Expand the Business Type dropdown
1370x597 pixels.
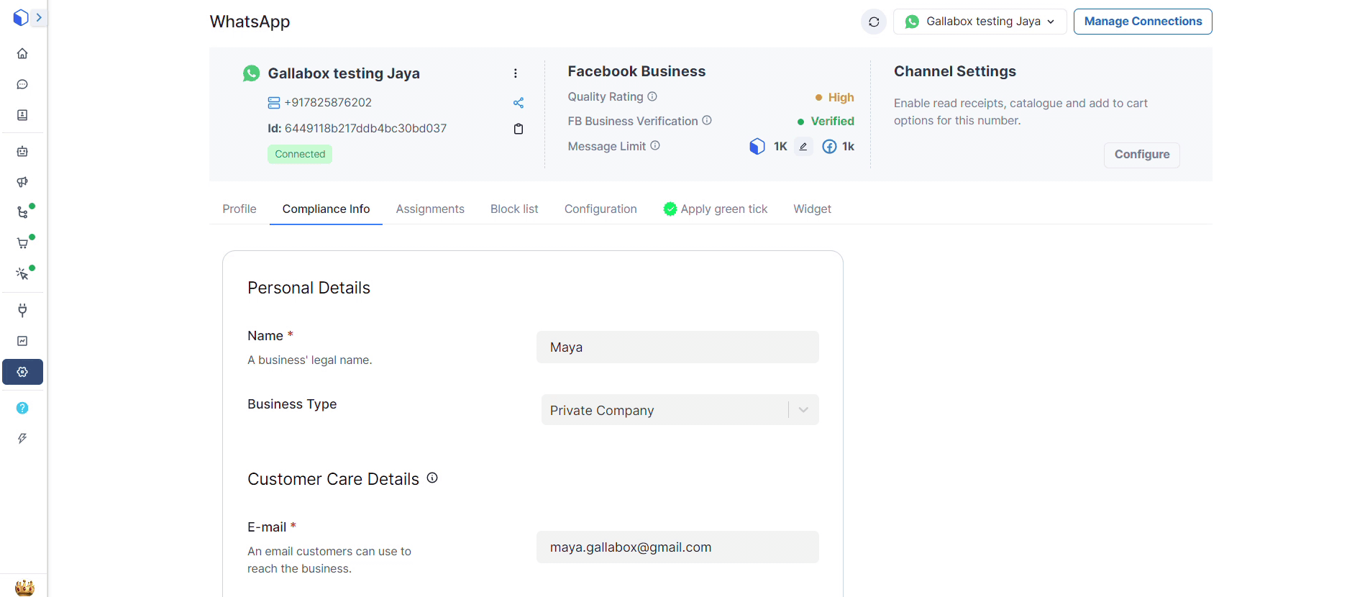point(803,410)
